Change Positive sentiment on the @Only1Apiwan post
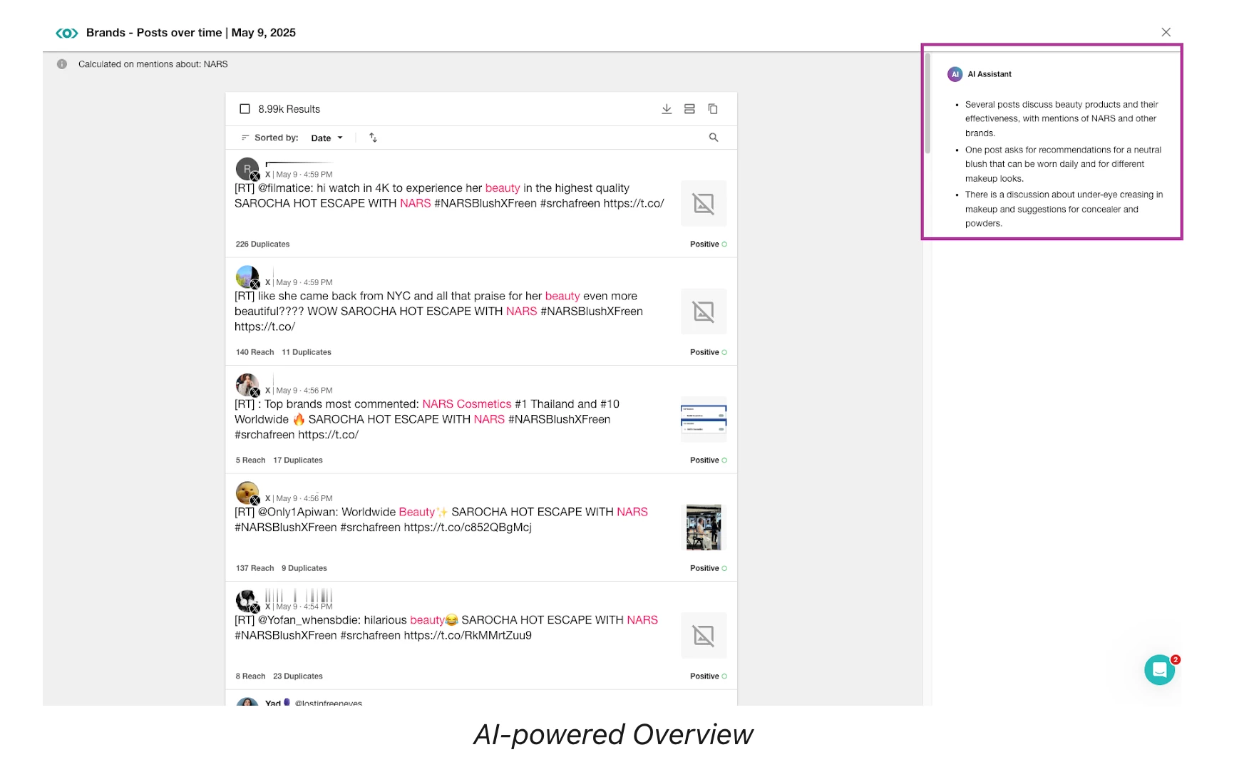Screen dimensions: 1249x767 pos(708,568)
